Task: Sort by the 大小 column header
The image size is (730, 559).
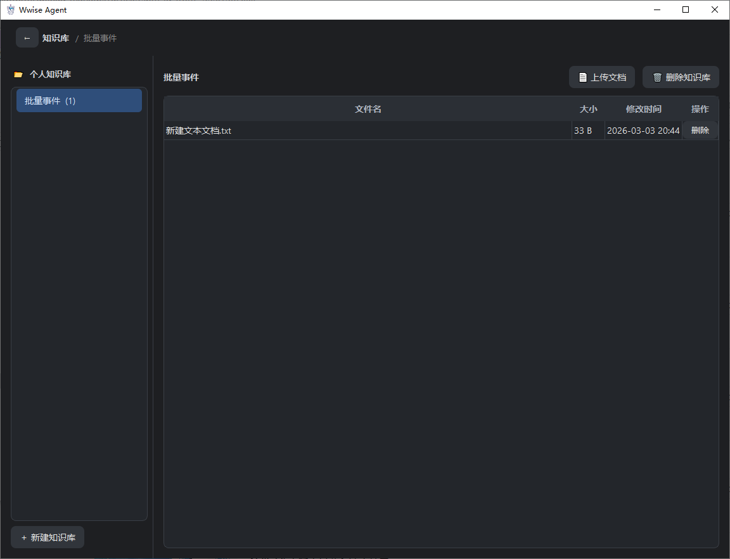Action: [588, 109]
